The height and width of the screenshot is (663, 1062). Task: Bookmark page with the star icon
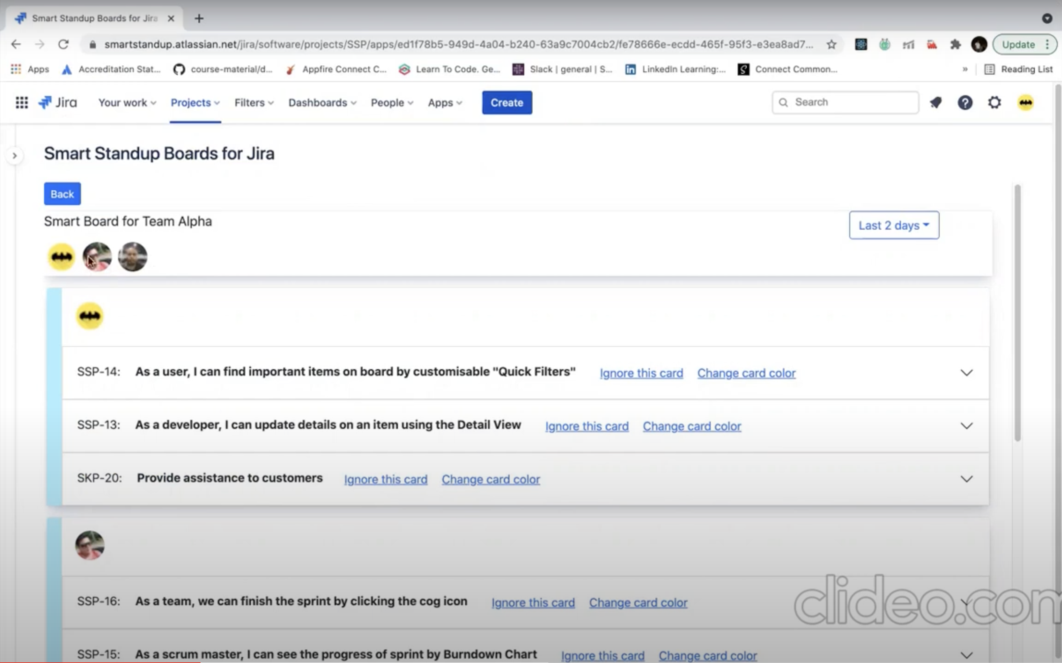click(x=831, y=44)
